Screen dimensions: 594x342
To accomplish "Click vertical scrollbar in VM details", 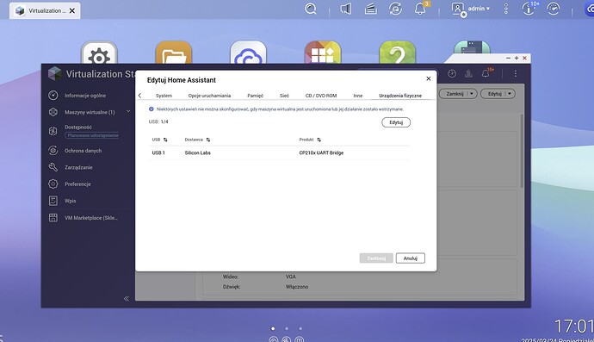I will [522, 151].
